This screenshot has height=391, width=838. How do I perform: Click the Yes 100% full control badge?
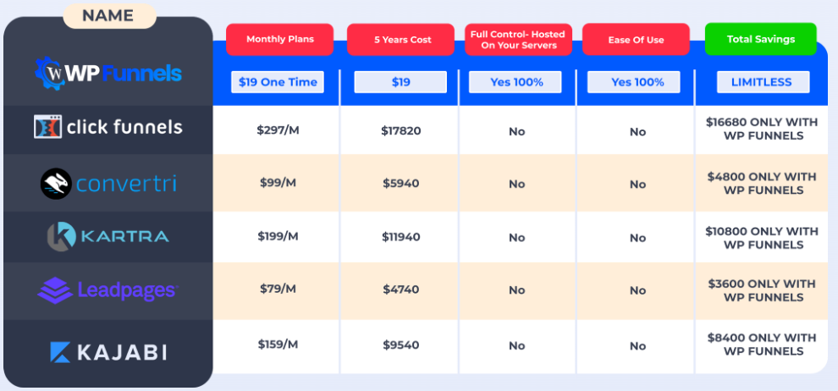(516, 82)
